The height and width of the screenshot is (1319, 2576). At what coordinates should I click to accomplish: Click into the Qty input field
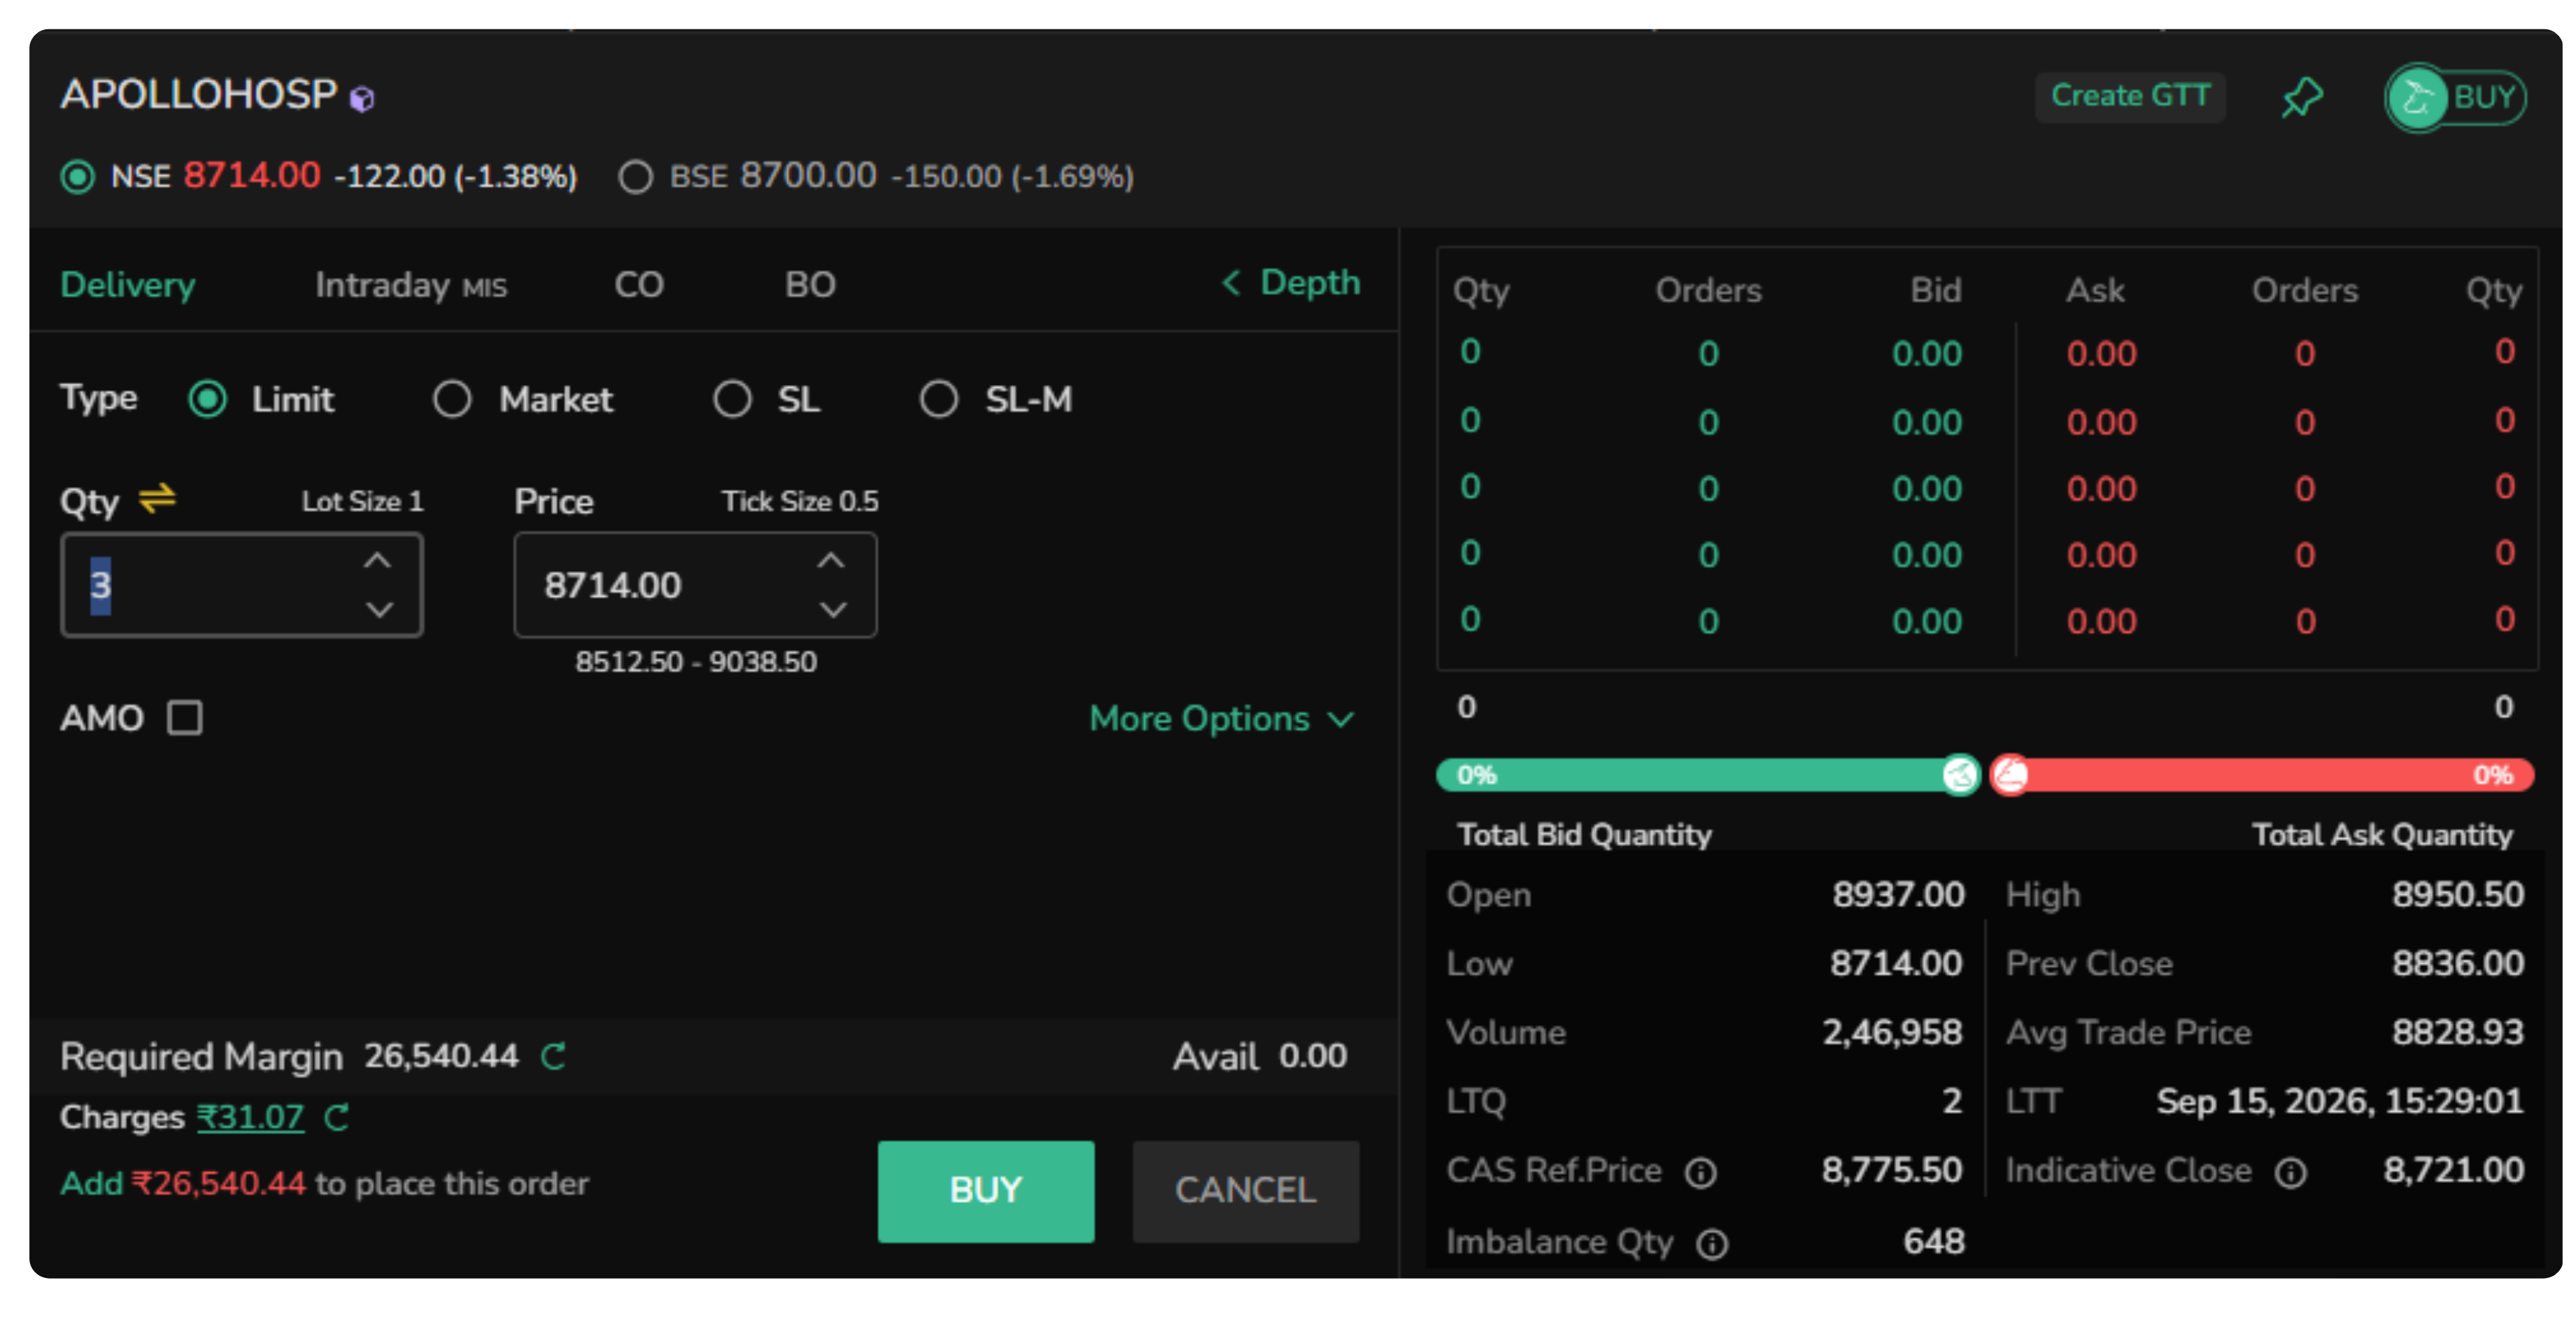coord(242,585)
